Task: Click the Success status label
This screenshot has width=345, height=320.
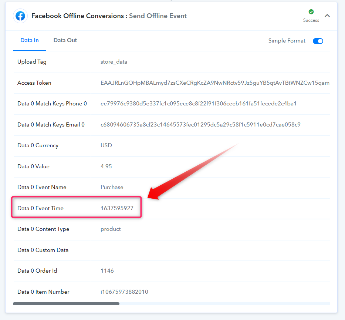Action: [311, 20]
